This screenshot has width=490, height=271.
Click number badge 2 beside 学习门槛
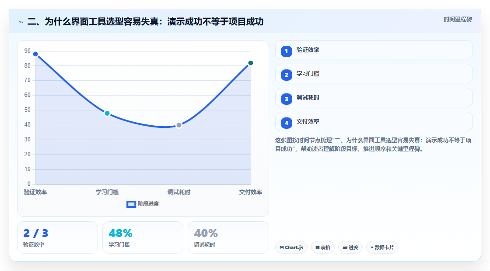[x=286, y=75]
